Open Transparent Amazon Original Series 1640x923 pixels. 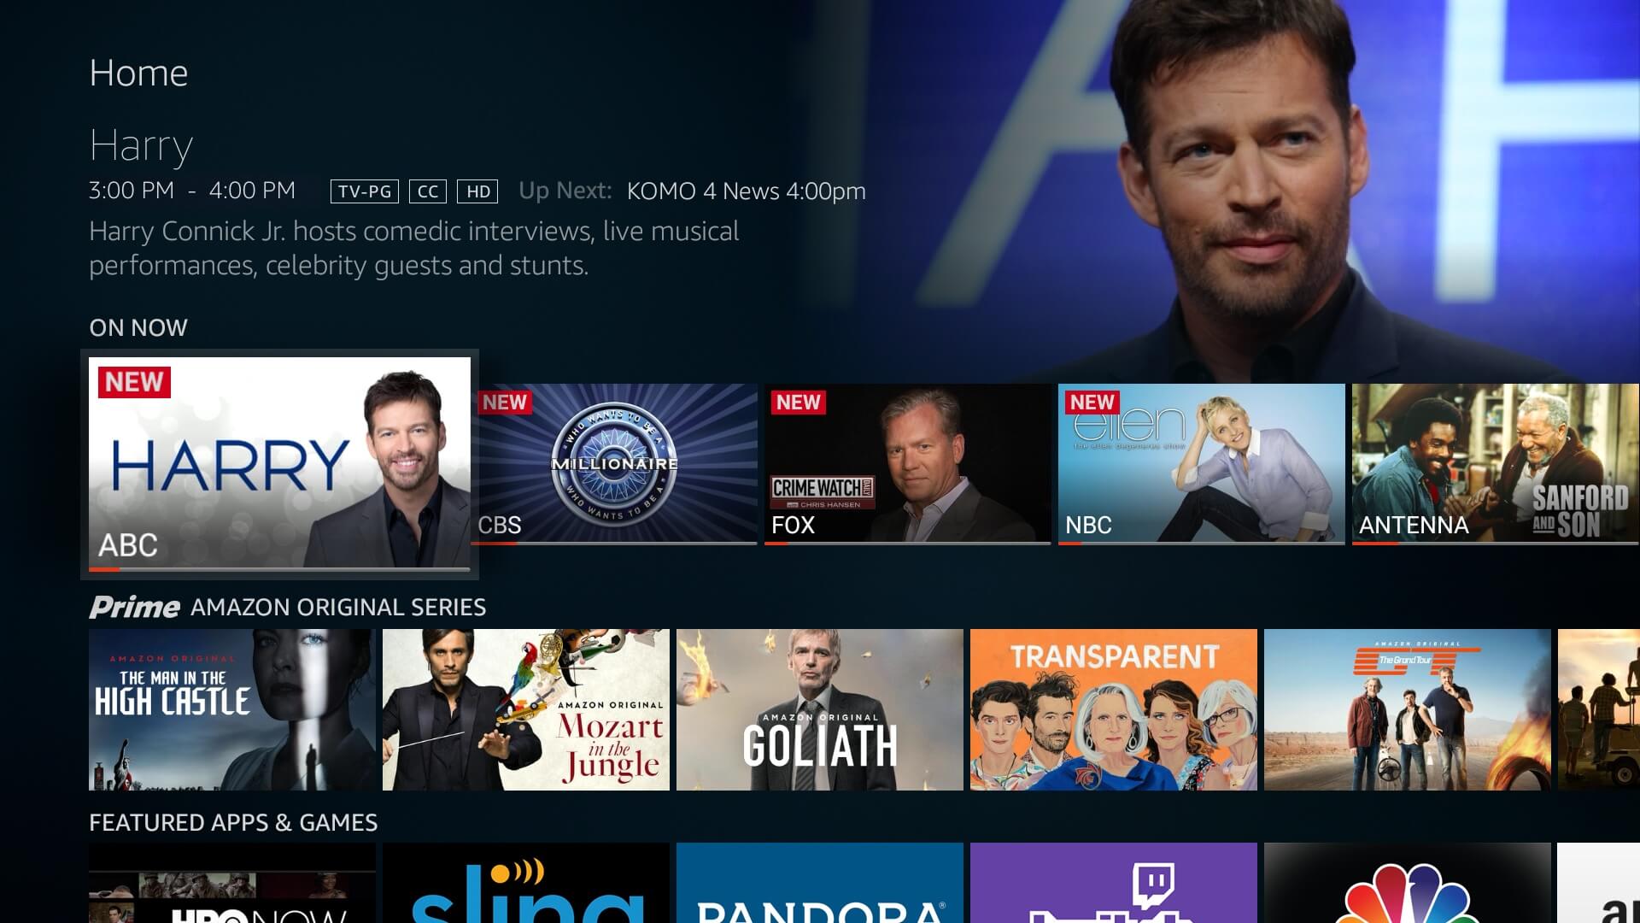1113,710
